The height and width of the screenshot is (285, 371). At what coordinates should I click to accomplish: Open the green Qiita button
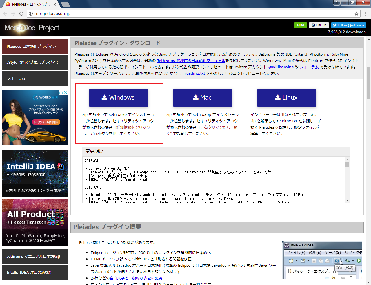click(300, 25)
